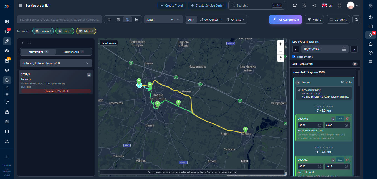Image resolution: width=377 pixels, height=179 pixels.
Task: Open the robot assistant icon in right sidebar
Action: 370,44
